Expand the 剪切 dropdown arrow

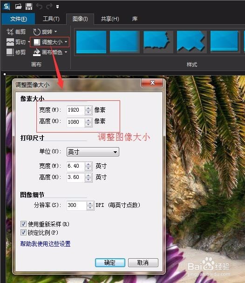tap(29, 42)
